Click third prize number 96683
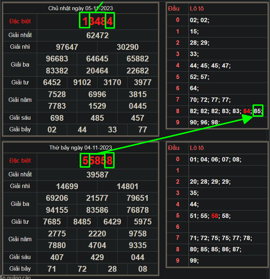 click(57, 59)
